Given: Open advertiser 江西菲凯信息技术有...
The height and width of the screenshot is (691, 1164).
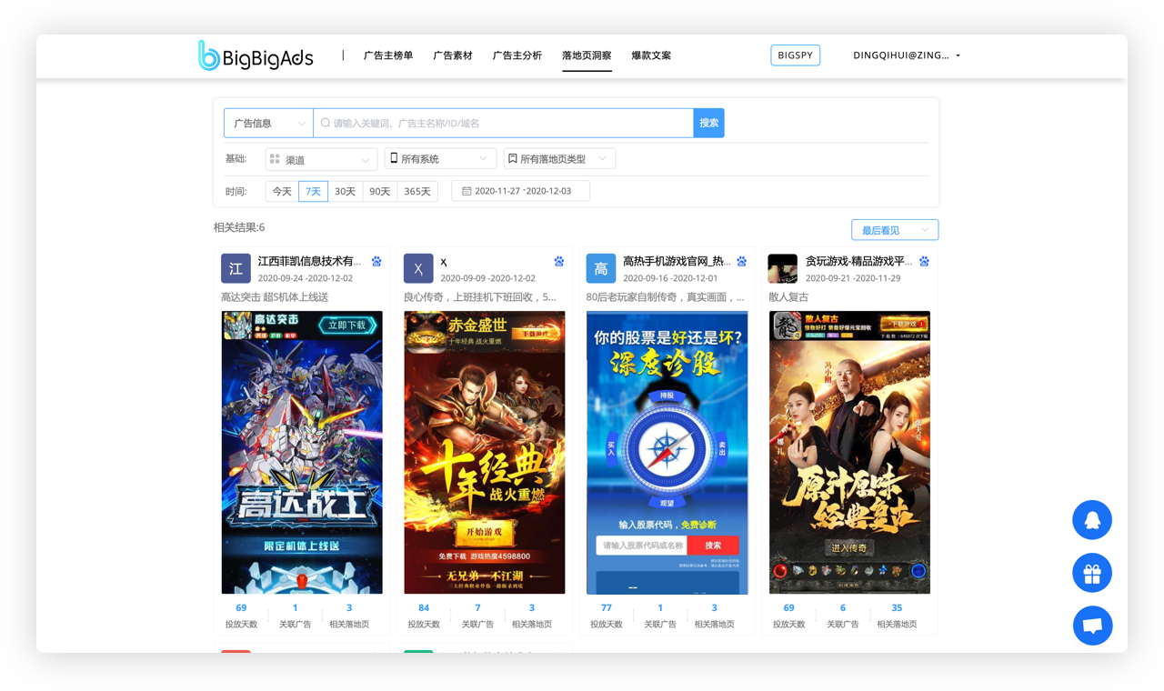Looking at the screenshot, I should coord(309,261).
